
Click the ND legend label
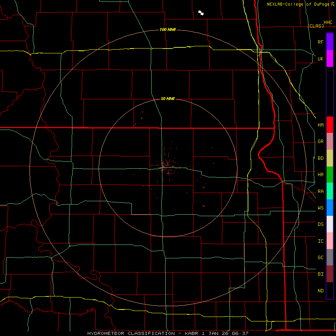click(x=321, y=290)
